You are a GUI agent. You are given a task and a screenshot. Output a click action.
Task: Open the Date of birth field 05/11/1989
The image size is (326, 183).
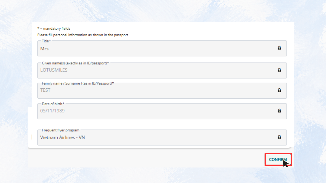(162, 111)
